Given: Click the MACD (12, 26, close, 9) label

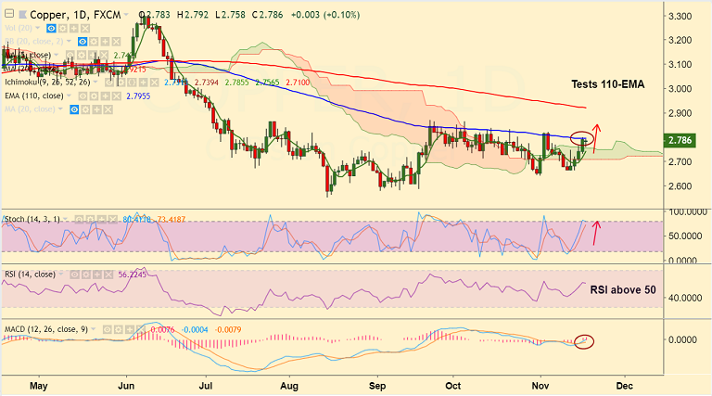Looking at the screenshot, I should [46, 329].
